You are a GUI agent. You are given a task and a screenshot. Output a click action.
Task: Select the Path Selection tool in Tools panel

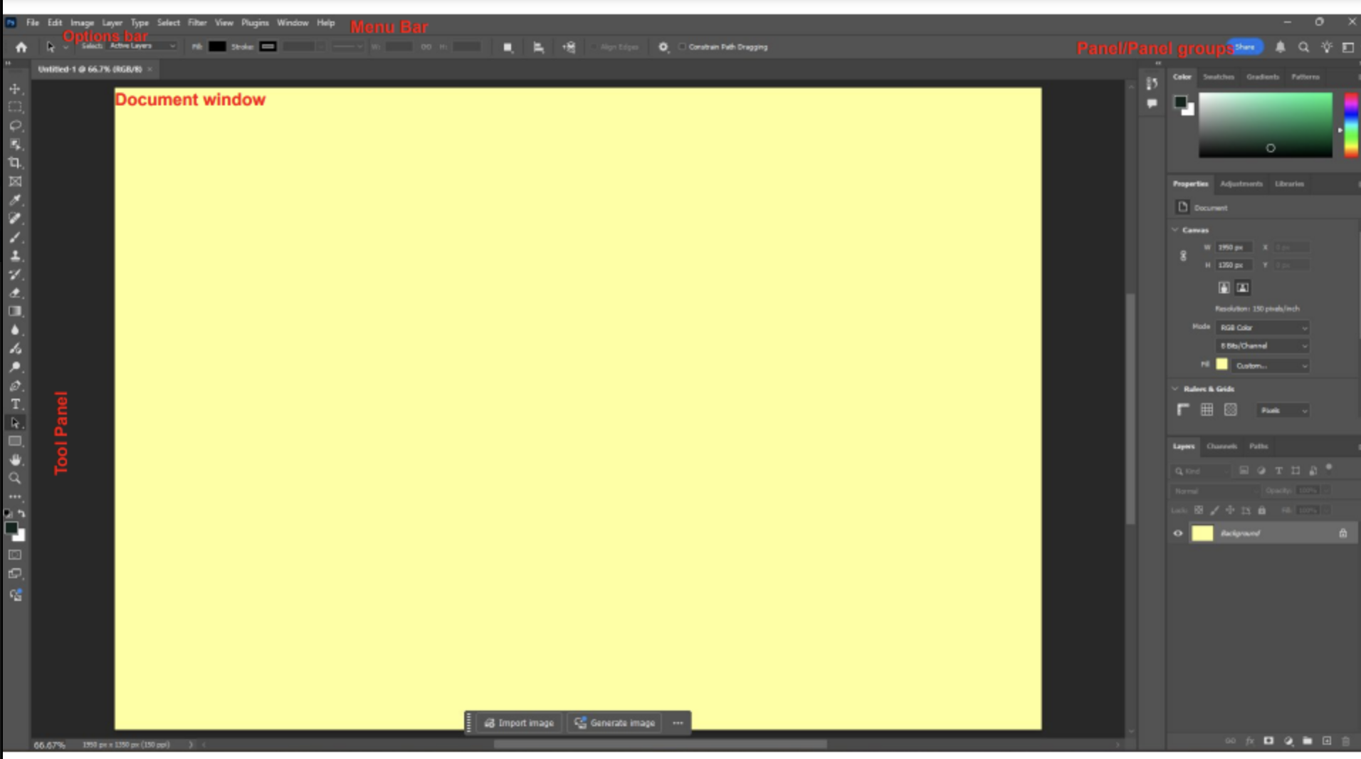point(15,423)
